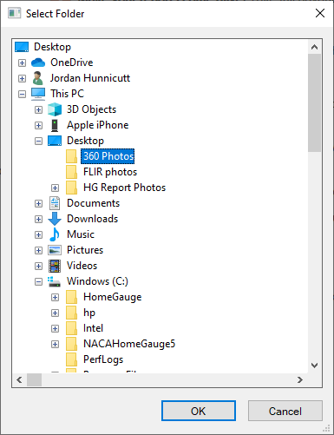This screenshot has width=334, height=435.
Task: Expand the HomeGauge folder node
Action: click(x=55, y=297)
